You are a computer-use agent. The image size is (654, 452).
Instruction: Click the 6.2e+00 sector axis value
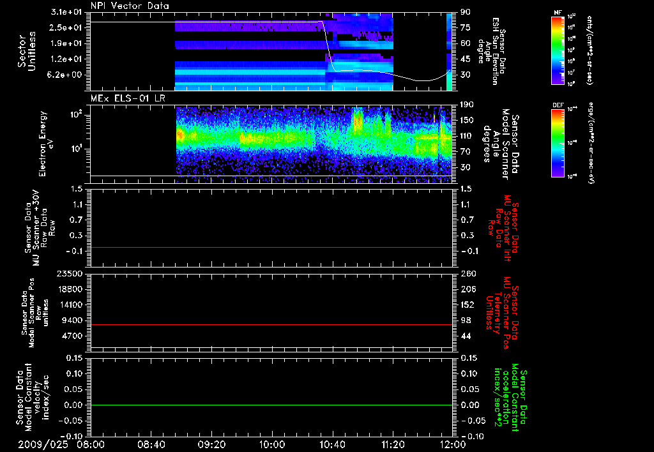click(66, 75)
